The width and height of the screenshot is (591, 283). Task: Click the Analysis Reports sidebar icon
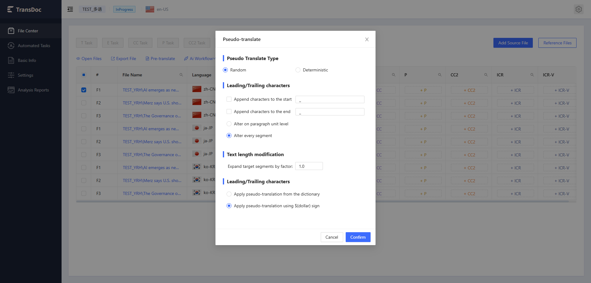coord(11,90)
